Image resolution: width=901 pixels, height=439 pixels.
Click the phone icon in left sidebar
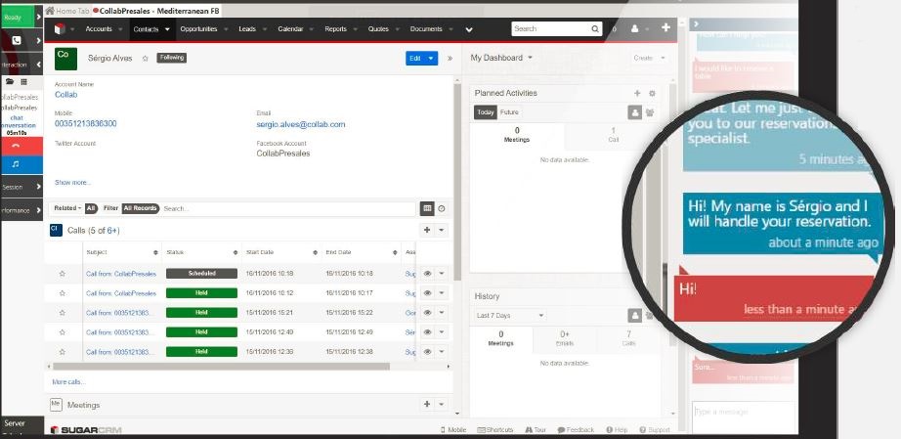[x=17, y=41]
